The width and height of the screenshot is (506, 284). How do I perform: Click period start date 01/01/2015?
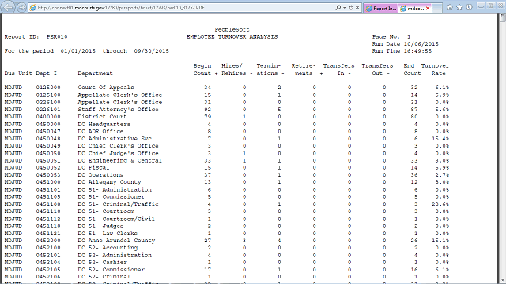pyautogui.click(x=77, y=50)
